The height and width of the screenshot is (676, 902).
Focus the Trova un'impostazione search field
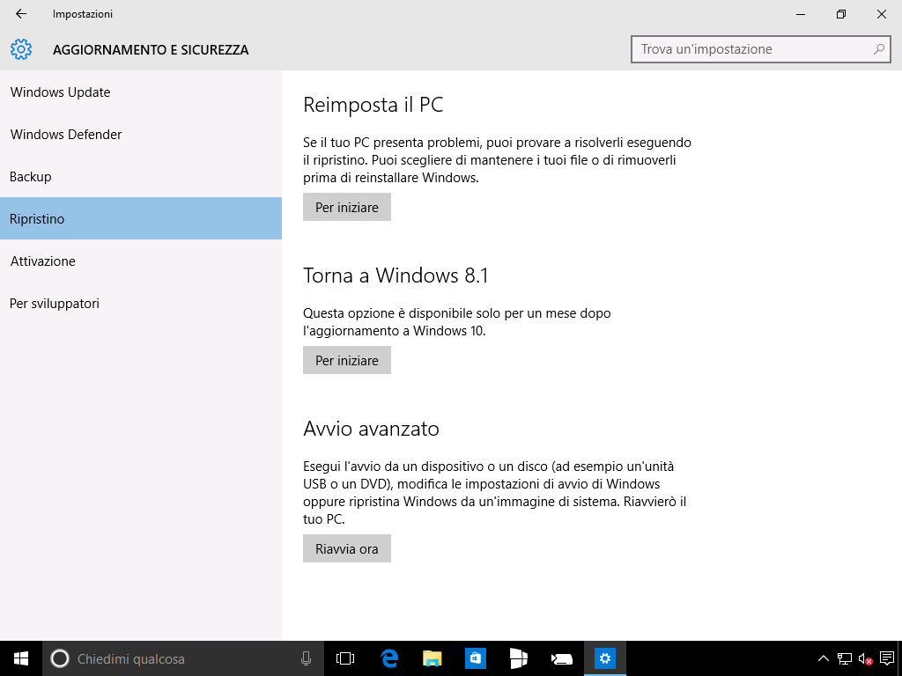(x=760, y=49)
